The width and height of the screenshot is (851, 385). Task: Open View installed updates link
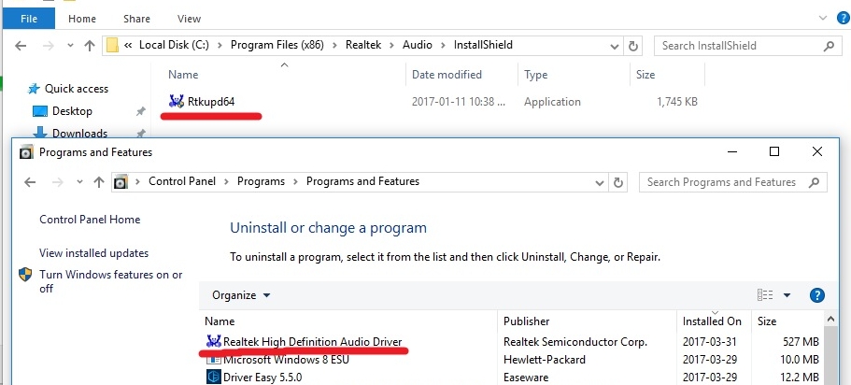pyautogui.click(x=94, y=253)
